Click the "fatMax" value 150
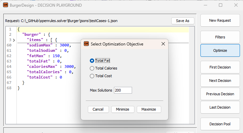Screen dimensions: 243x133 pos(56,56)
